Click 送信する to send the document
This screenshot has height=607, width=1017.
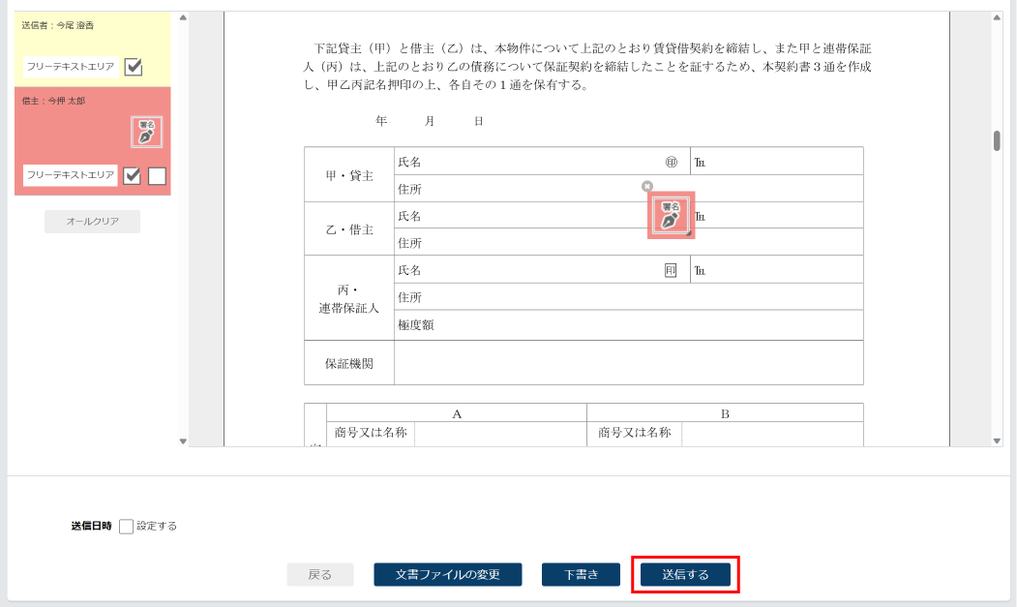click(685, 575)
